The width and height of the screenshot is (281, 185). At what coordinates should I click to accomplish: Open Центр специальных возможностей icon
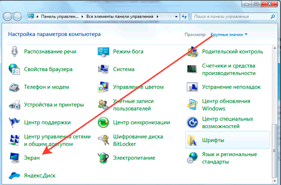point(192,122)
